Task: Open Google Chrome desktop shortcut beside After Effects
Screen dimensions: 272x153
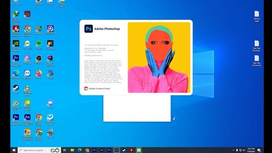Action: pos(39,120)
